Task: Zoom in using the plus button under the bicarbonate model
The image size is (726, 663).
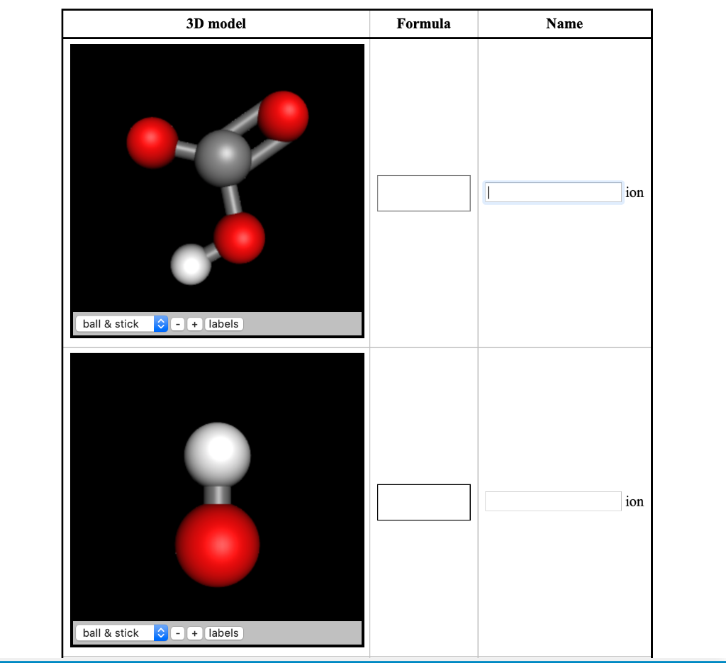Action: coord(194,323)
